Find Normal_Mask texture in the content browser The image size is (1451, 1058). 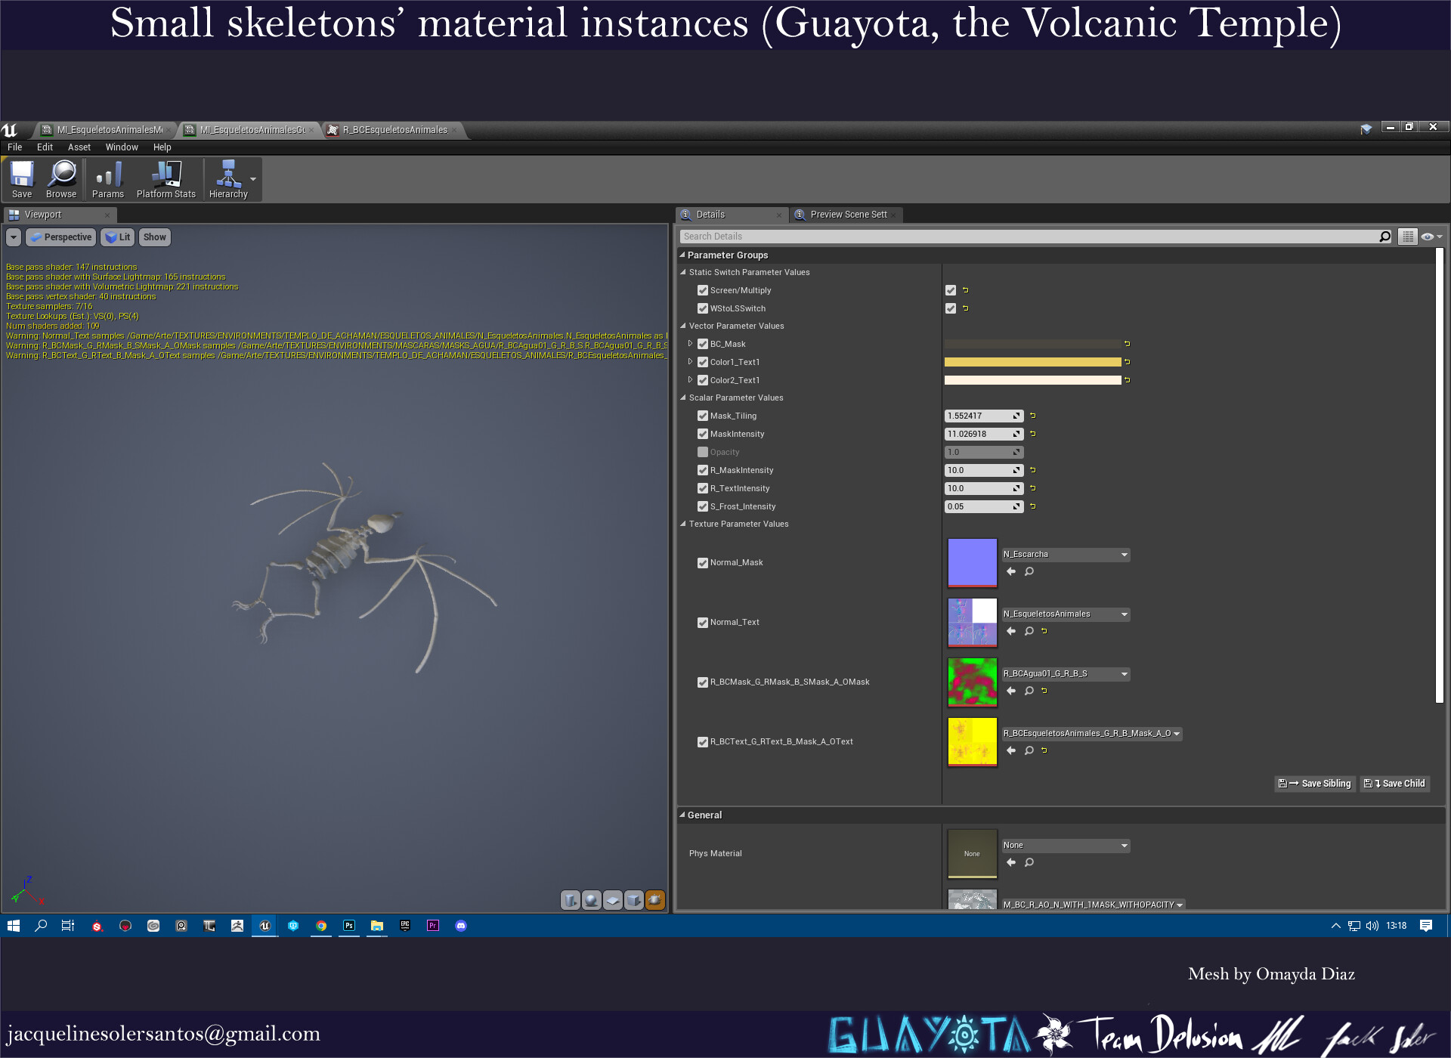click(x=1029, y=572)
